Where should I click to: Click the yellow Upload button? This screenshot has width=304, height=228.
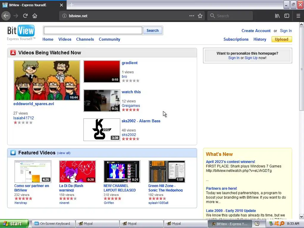click(282, 39)
